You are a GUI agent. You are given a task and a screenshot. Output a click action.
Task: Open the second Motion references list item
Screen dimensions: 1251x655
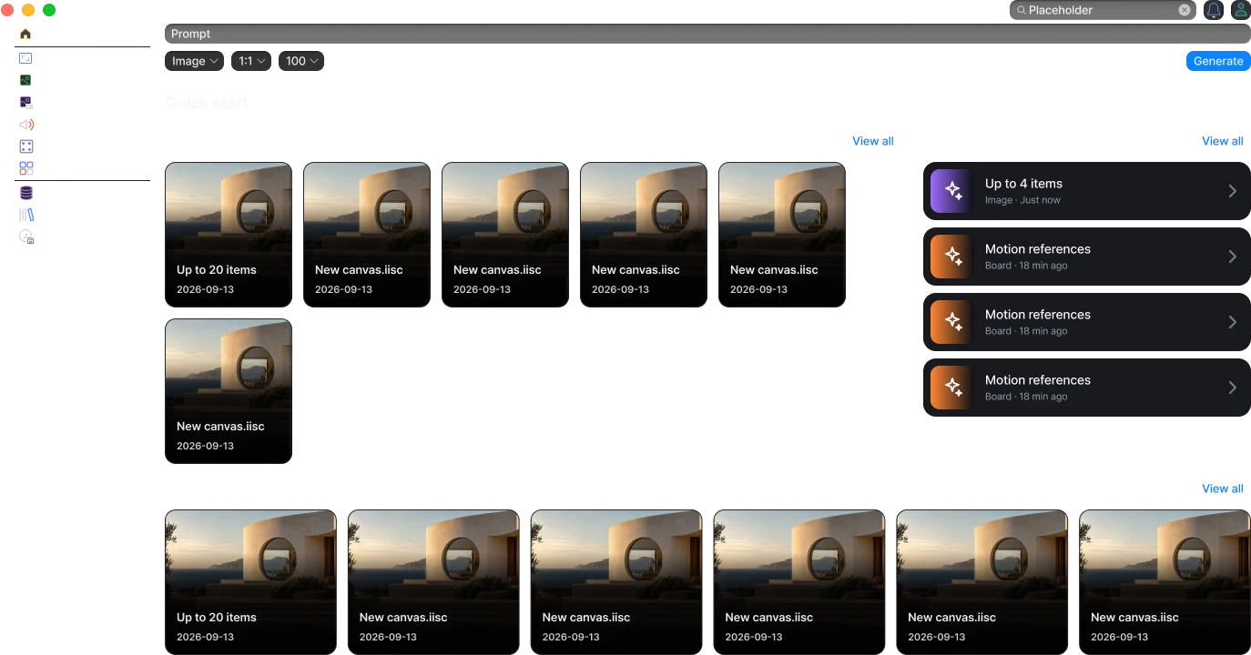tap(1087, 322)
